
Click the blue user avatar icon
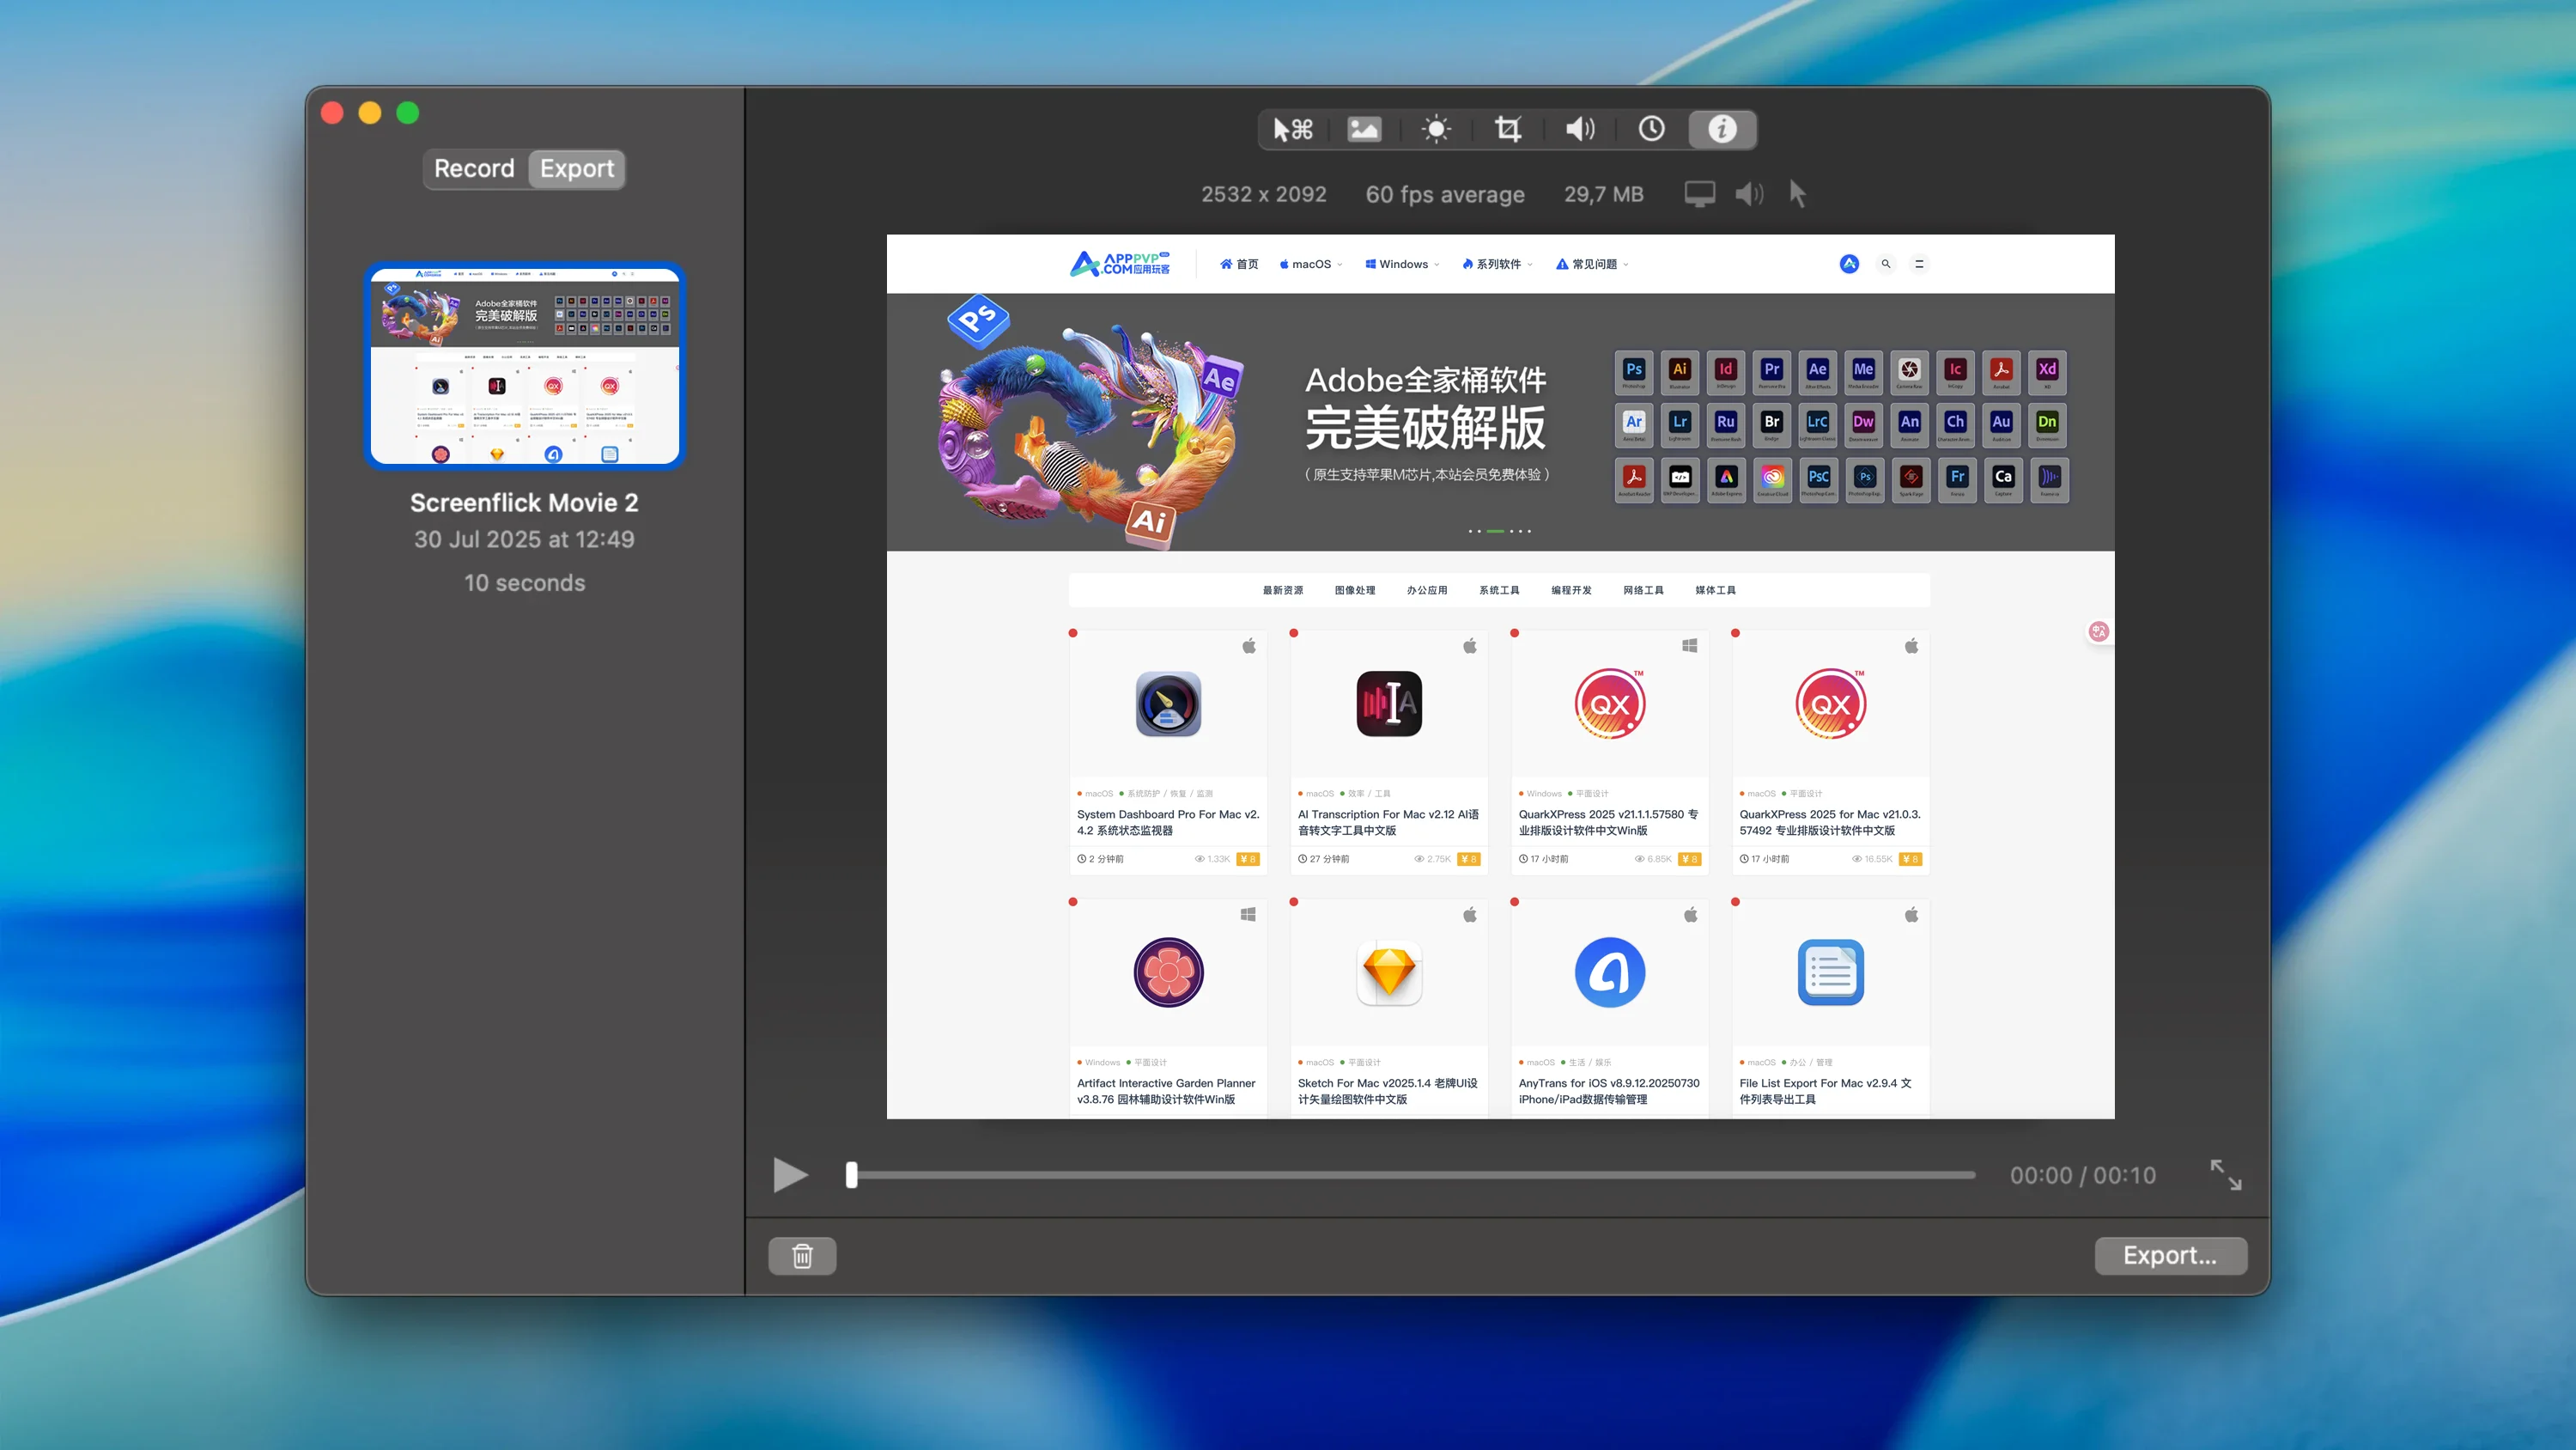(x=1849, y=265)
